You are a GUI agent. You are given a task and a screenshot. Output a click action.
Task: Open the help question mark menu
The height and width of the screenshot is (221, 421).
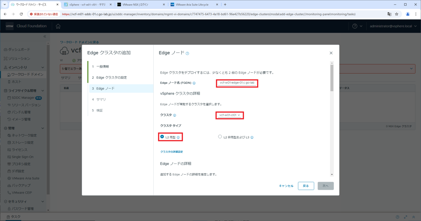pyautogui.click(x=357, y=26)
